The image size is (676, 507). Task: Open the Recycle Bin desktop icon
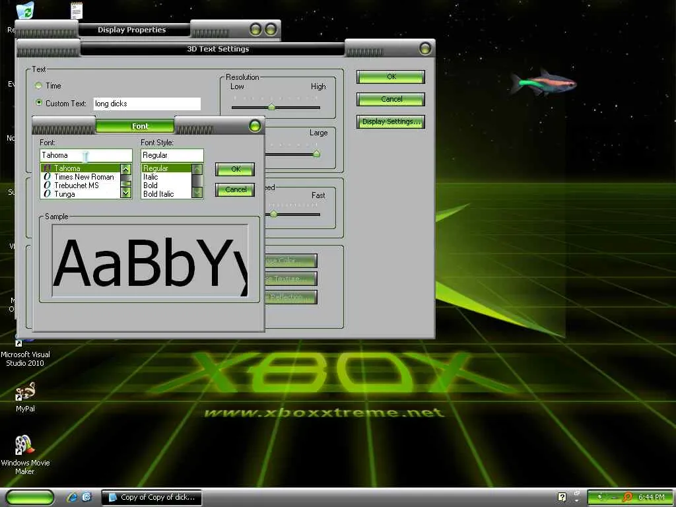tap(26, 11)
